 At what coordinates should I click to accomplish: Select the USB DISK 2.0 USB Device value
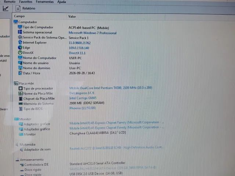pos(96,173)
